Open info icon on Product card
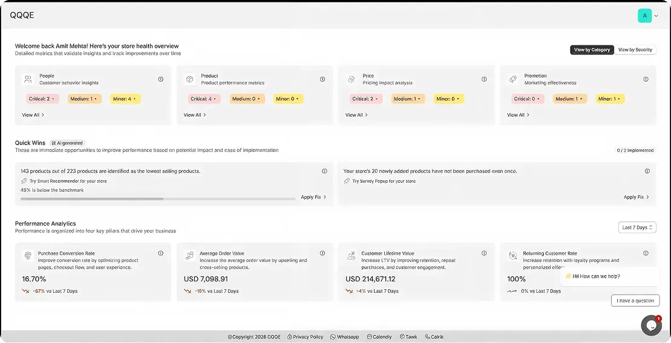 (x=322, y=79)
